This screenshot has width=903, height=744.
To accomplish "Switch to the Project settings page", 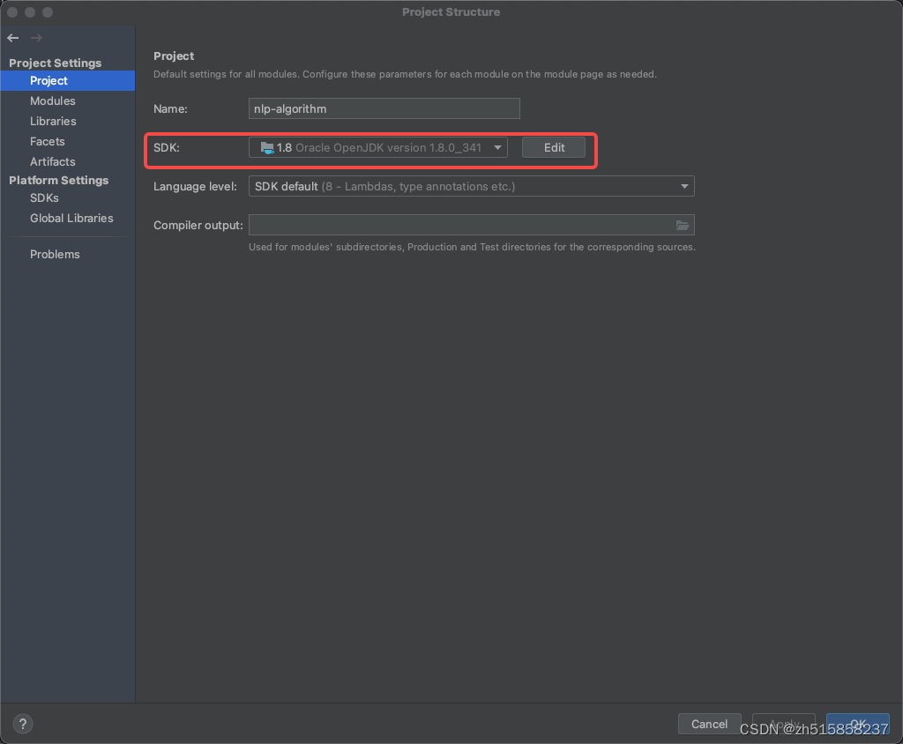I will [x=49, y=80].
